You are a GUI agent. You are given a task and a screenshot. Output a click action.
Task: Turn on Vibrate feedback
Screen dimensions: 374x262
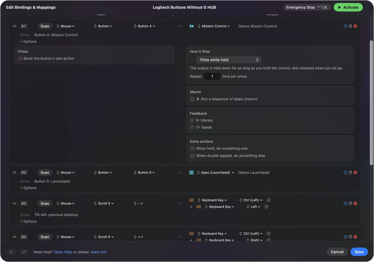pos(192,120)
